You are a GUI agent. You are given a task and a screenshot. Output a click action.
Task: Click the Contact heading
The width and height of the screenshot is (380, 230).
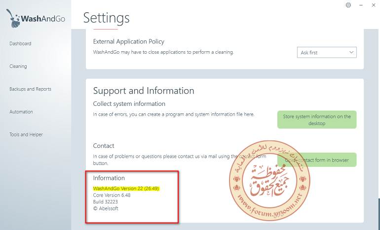[x=104, y=146]
